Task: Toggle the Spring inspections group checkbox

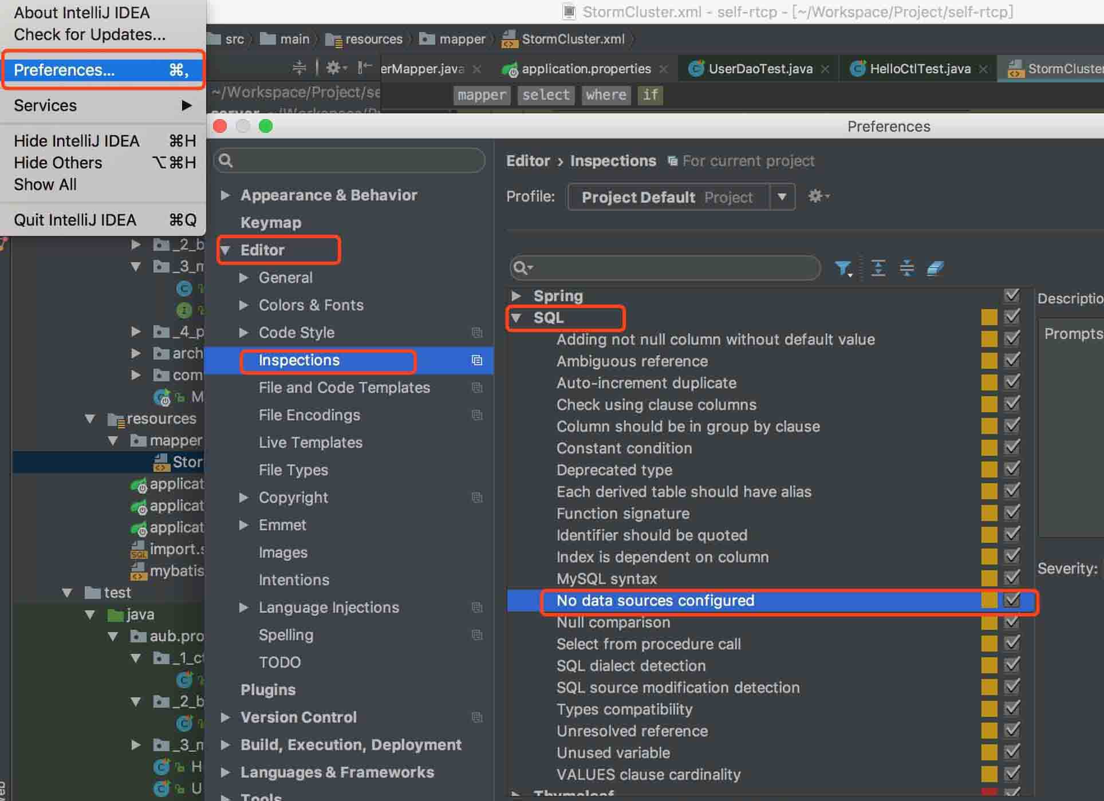Action: (1012, 295)
